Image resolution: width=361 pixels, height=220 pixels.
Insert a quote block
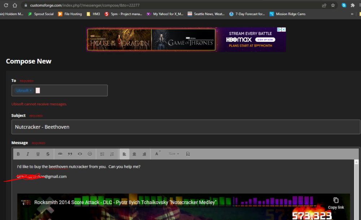point(70,154)
